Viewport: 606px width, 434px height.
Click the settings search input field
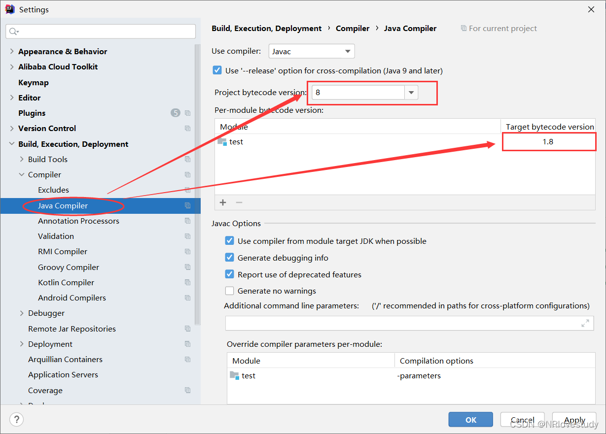[x=101, y=31]
